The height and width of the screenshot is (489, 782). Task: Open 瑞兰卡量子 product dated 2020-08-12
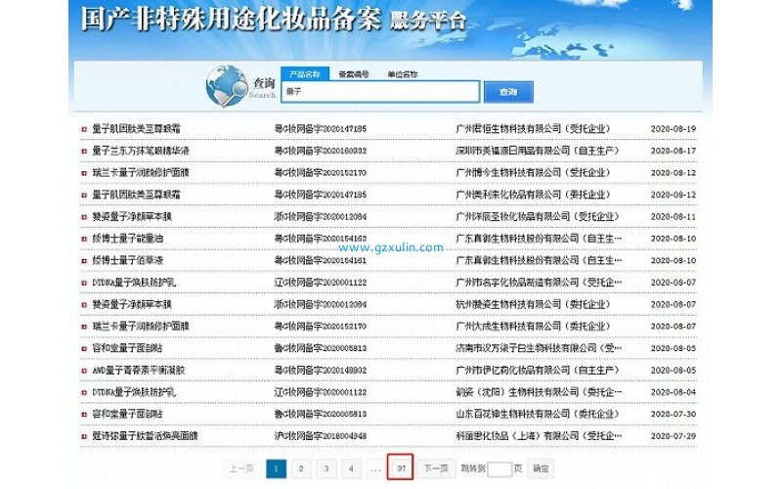[141, 173]
